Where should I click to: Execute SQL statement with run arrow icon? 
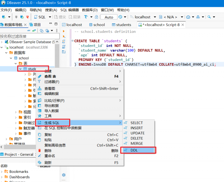[x=64, y=31]
